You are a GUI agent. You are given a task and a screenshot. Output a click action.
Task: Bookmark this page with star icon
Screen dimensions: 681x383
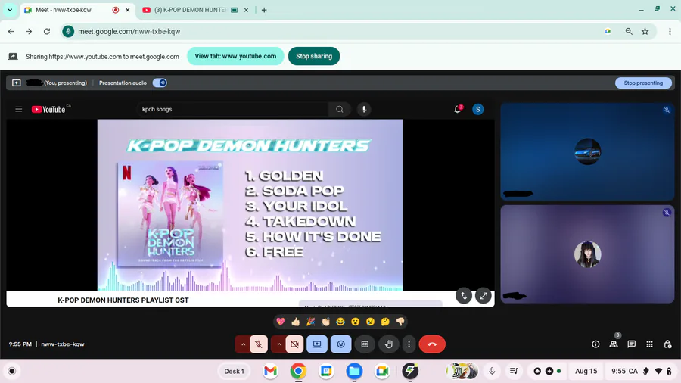(645, 31)
